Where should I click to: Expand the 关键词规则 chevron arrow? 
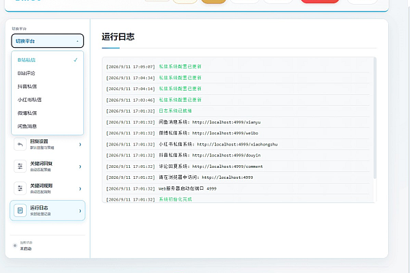pos(80,188)
